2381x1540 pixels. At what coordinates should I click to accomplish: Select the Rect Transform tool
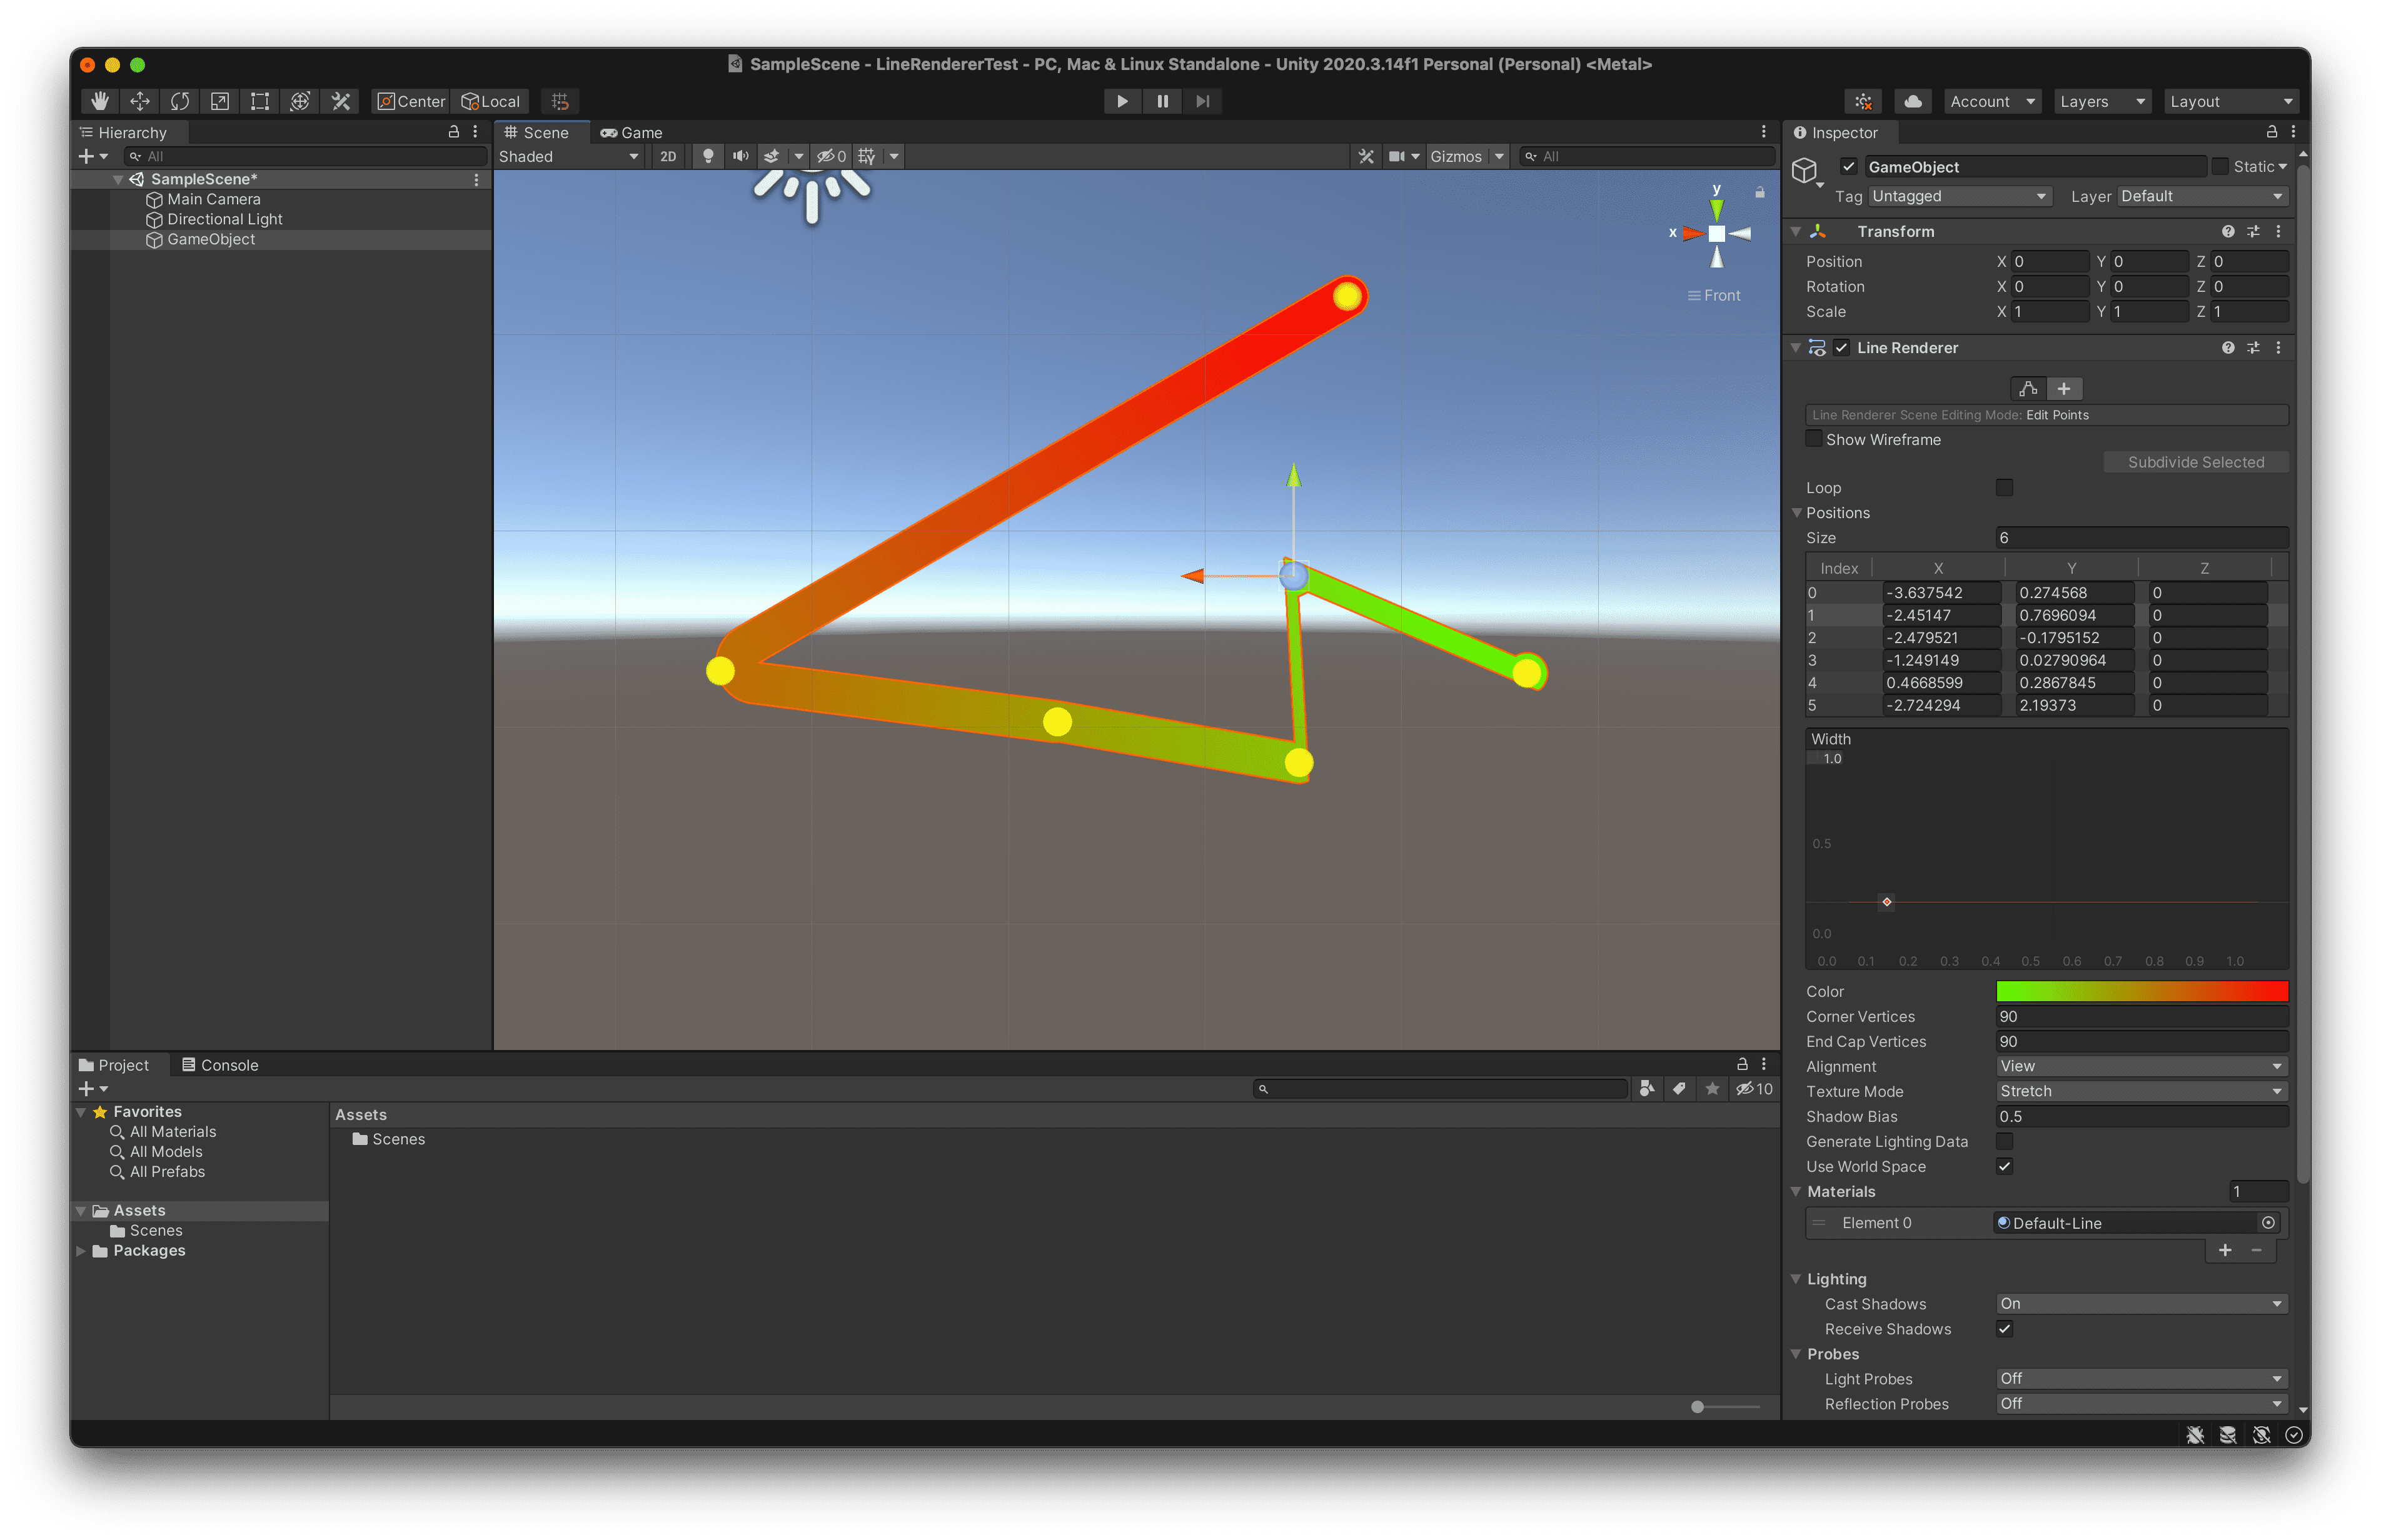tap(260, 101)
